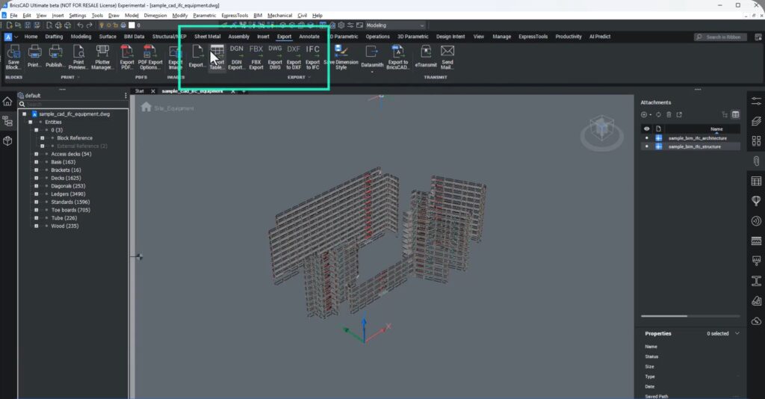Click the Print ribbon icon

pyautogui.click(x=34, y=57)
